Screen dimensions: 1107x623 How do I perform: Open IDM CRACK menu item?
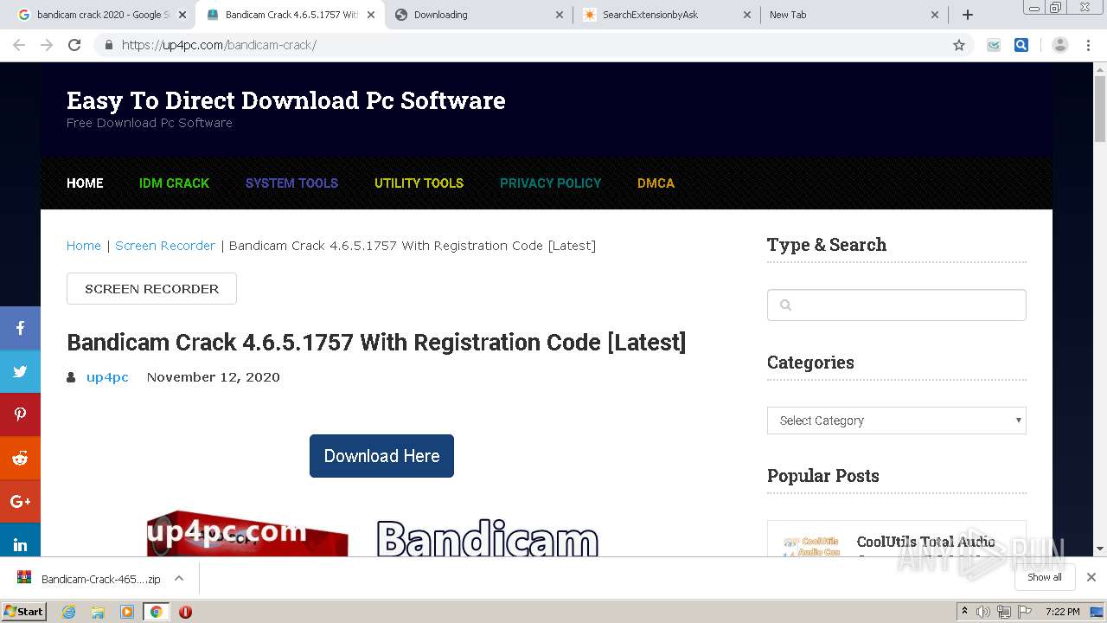[174, 183]
